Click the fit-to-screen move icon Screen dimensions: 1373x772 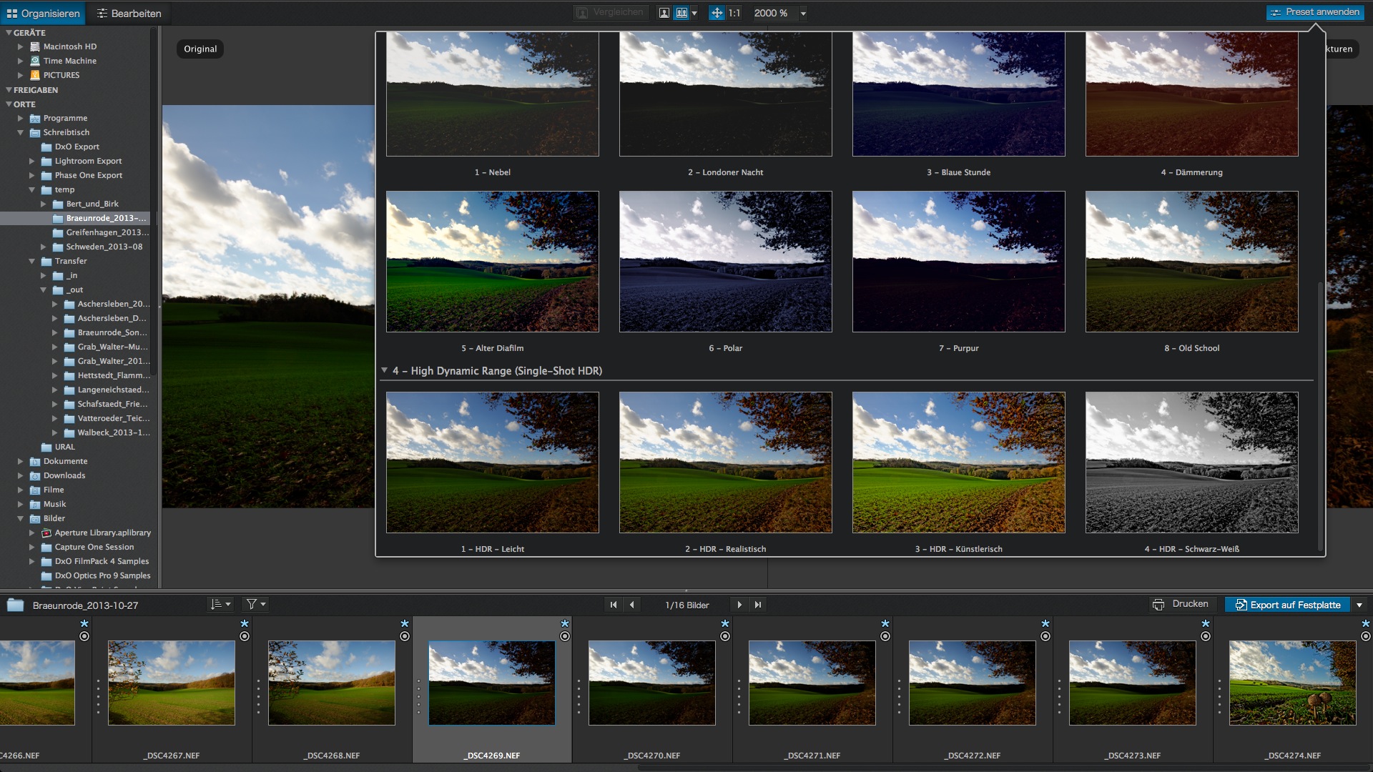pyautogui.click(x=717, y=13)
